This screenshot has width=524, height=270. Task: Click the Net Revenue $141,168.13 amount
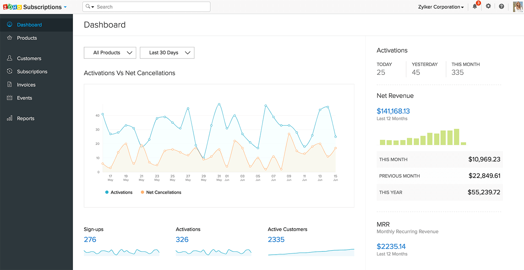pyautogui.click(x=393, y=111)
